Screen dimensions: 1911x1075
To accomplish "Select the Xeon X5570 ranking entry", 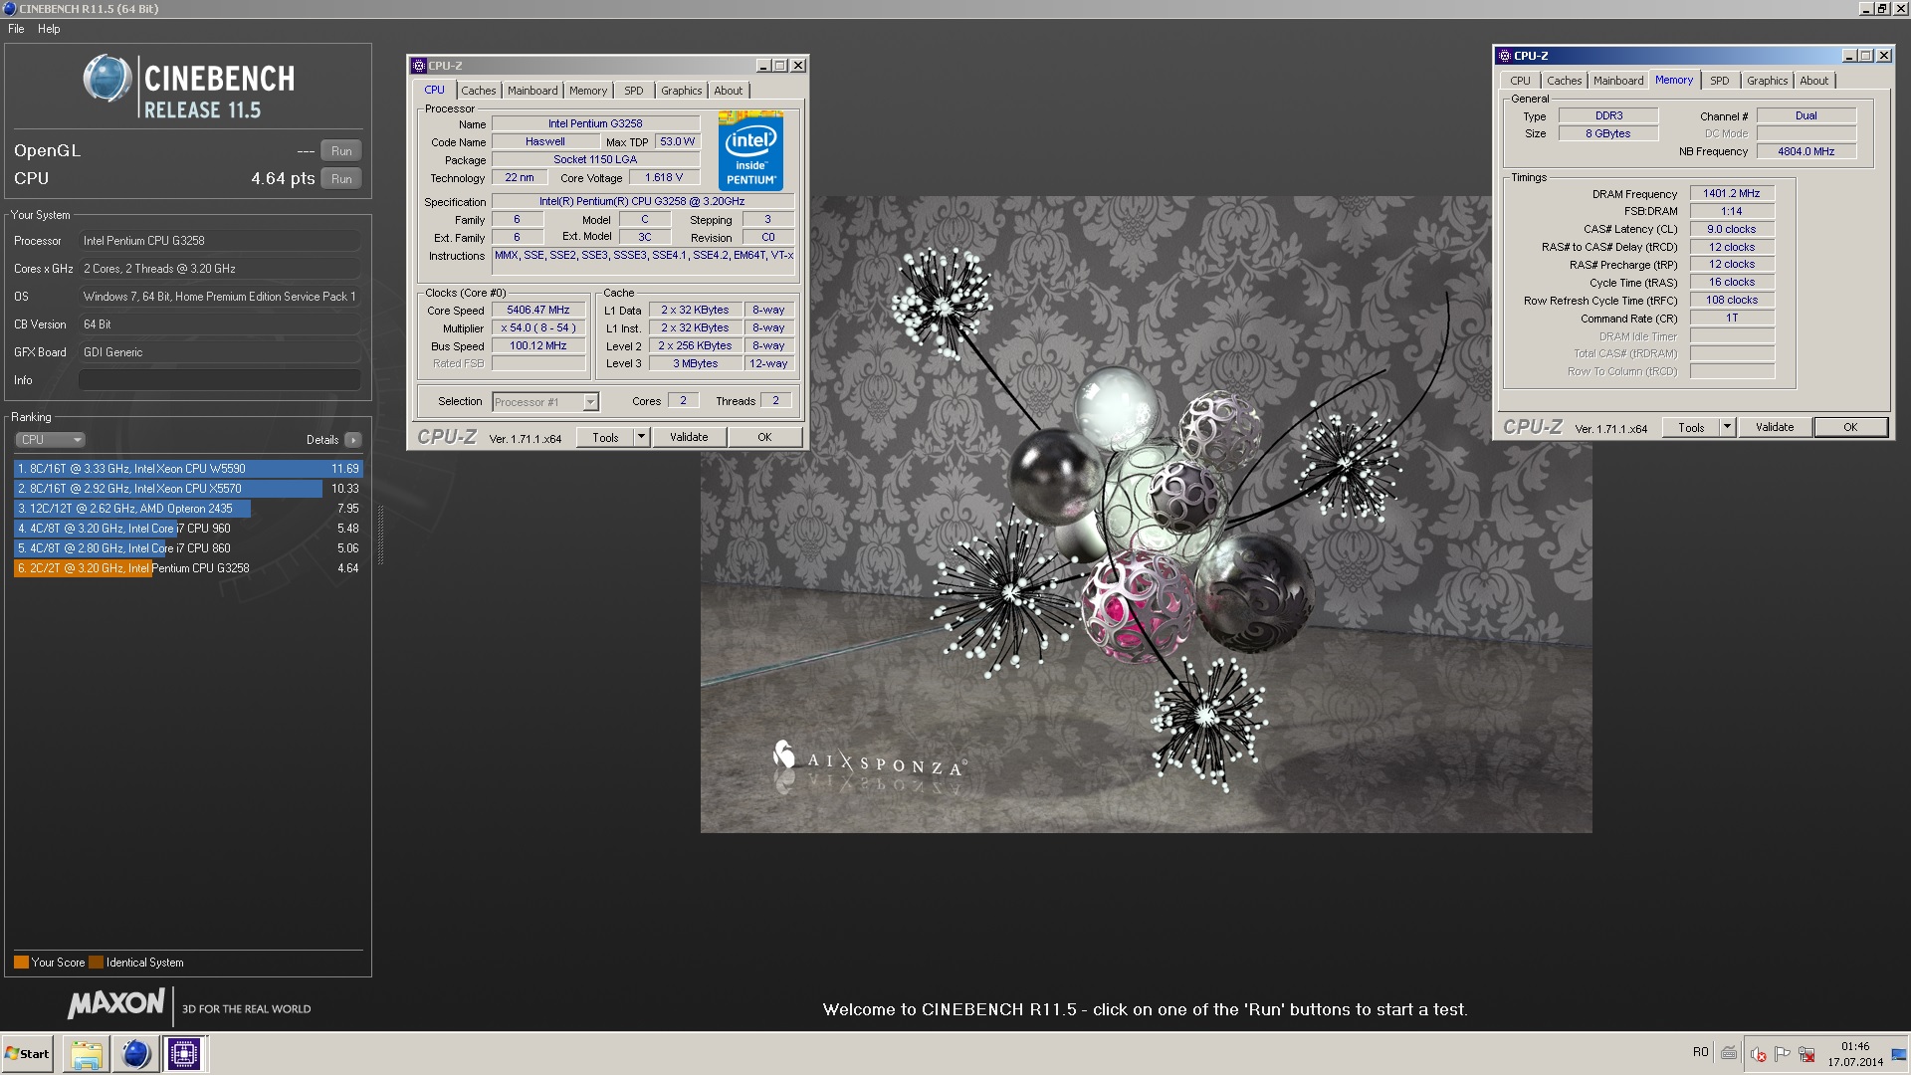I will point(188,489).
